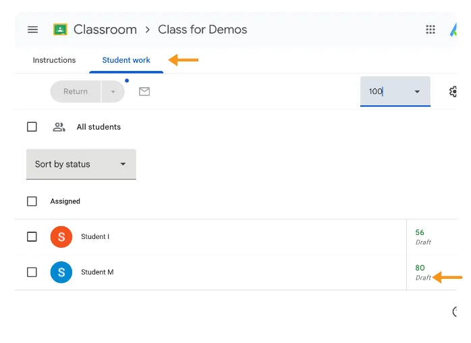Check the Assigned group checkbox
Image resolution: width=471 pixels, height=343 pixels.
coord(32,201)
